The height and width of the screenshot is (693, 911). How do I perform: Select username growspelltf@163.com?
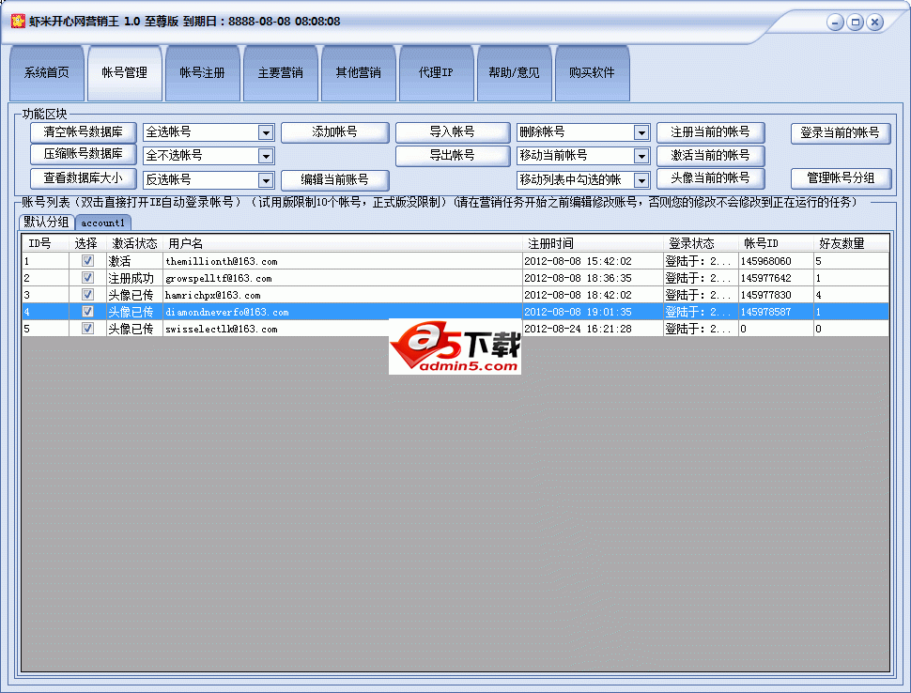coord(219,278)
